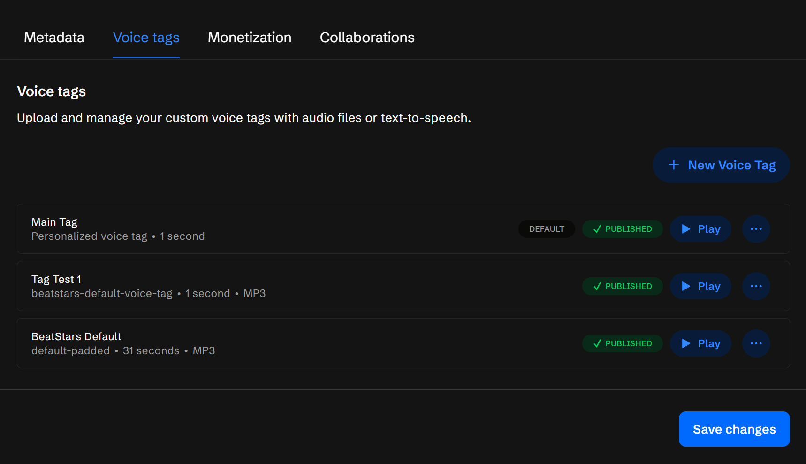Image resolution: width=806 pixels, height=464 pixels.
Task: Save changes to voice tags
Action: pyautogui.click(x=734, y=429)
